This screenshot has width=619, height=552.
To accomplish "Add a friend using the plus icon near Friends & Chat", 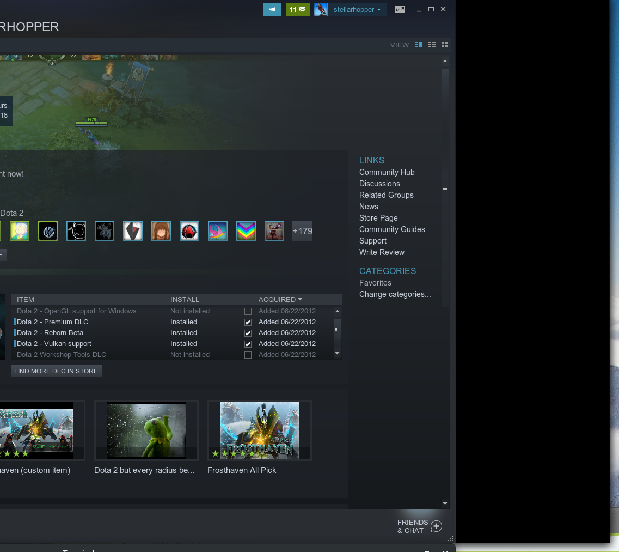I will pyautogui.click(x=436, y=526).
